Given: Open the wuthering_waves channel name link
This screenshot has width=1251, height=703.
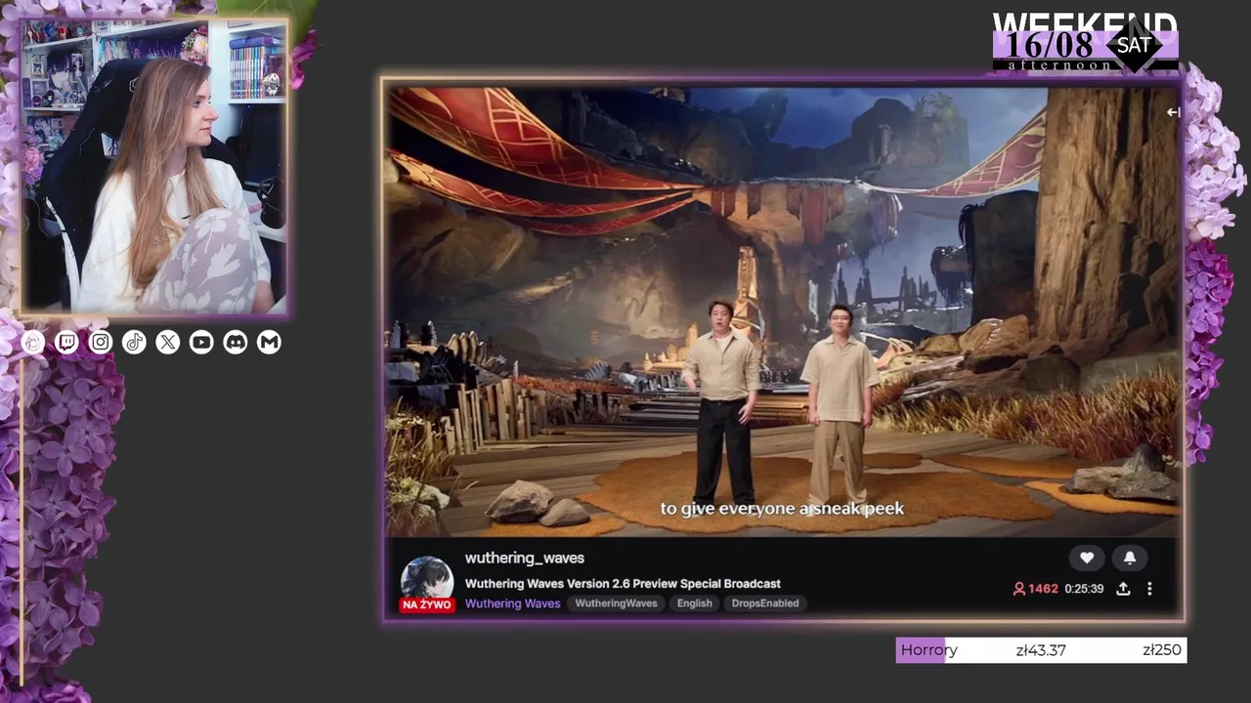Looking at the screenshot, I should pyautogui.click(x=525, y=558).
